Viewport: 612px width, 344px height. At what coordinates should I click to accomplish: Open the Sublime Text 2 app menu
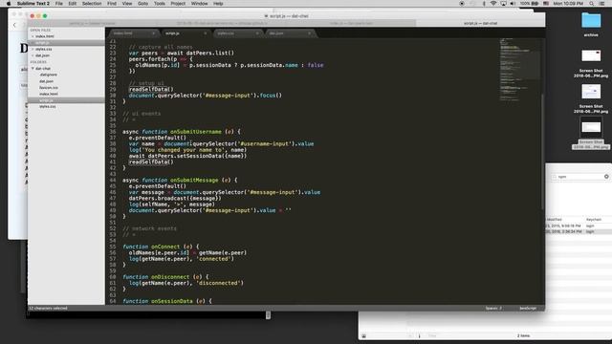tap(33, 4)
